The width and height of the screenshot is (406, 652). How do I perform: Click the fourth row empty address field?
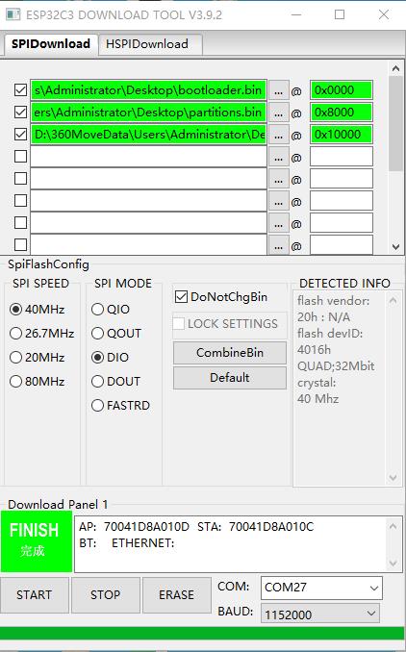[x=342, y=157]
